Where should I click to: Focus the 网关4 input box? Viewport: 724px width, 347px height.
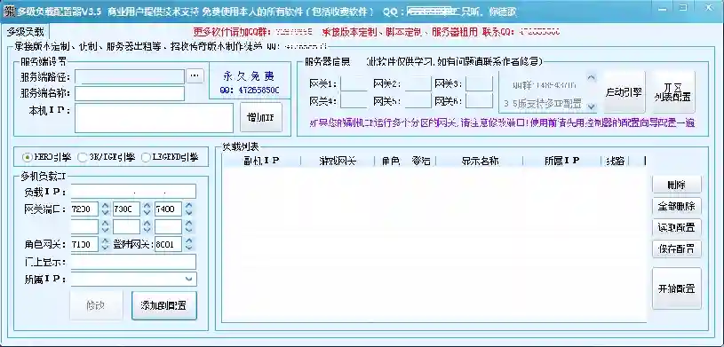(354, 100)
